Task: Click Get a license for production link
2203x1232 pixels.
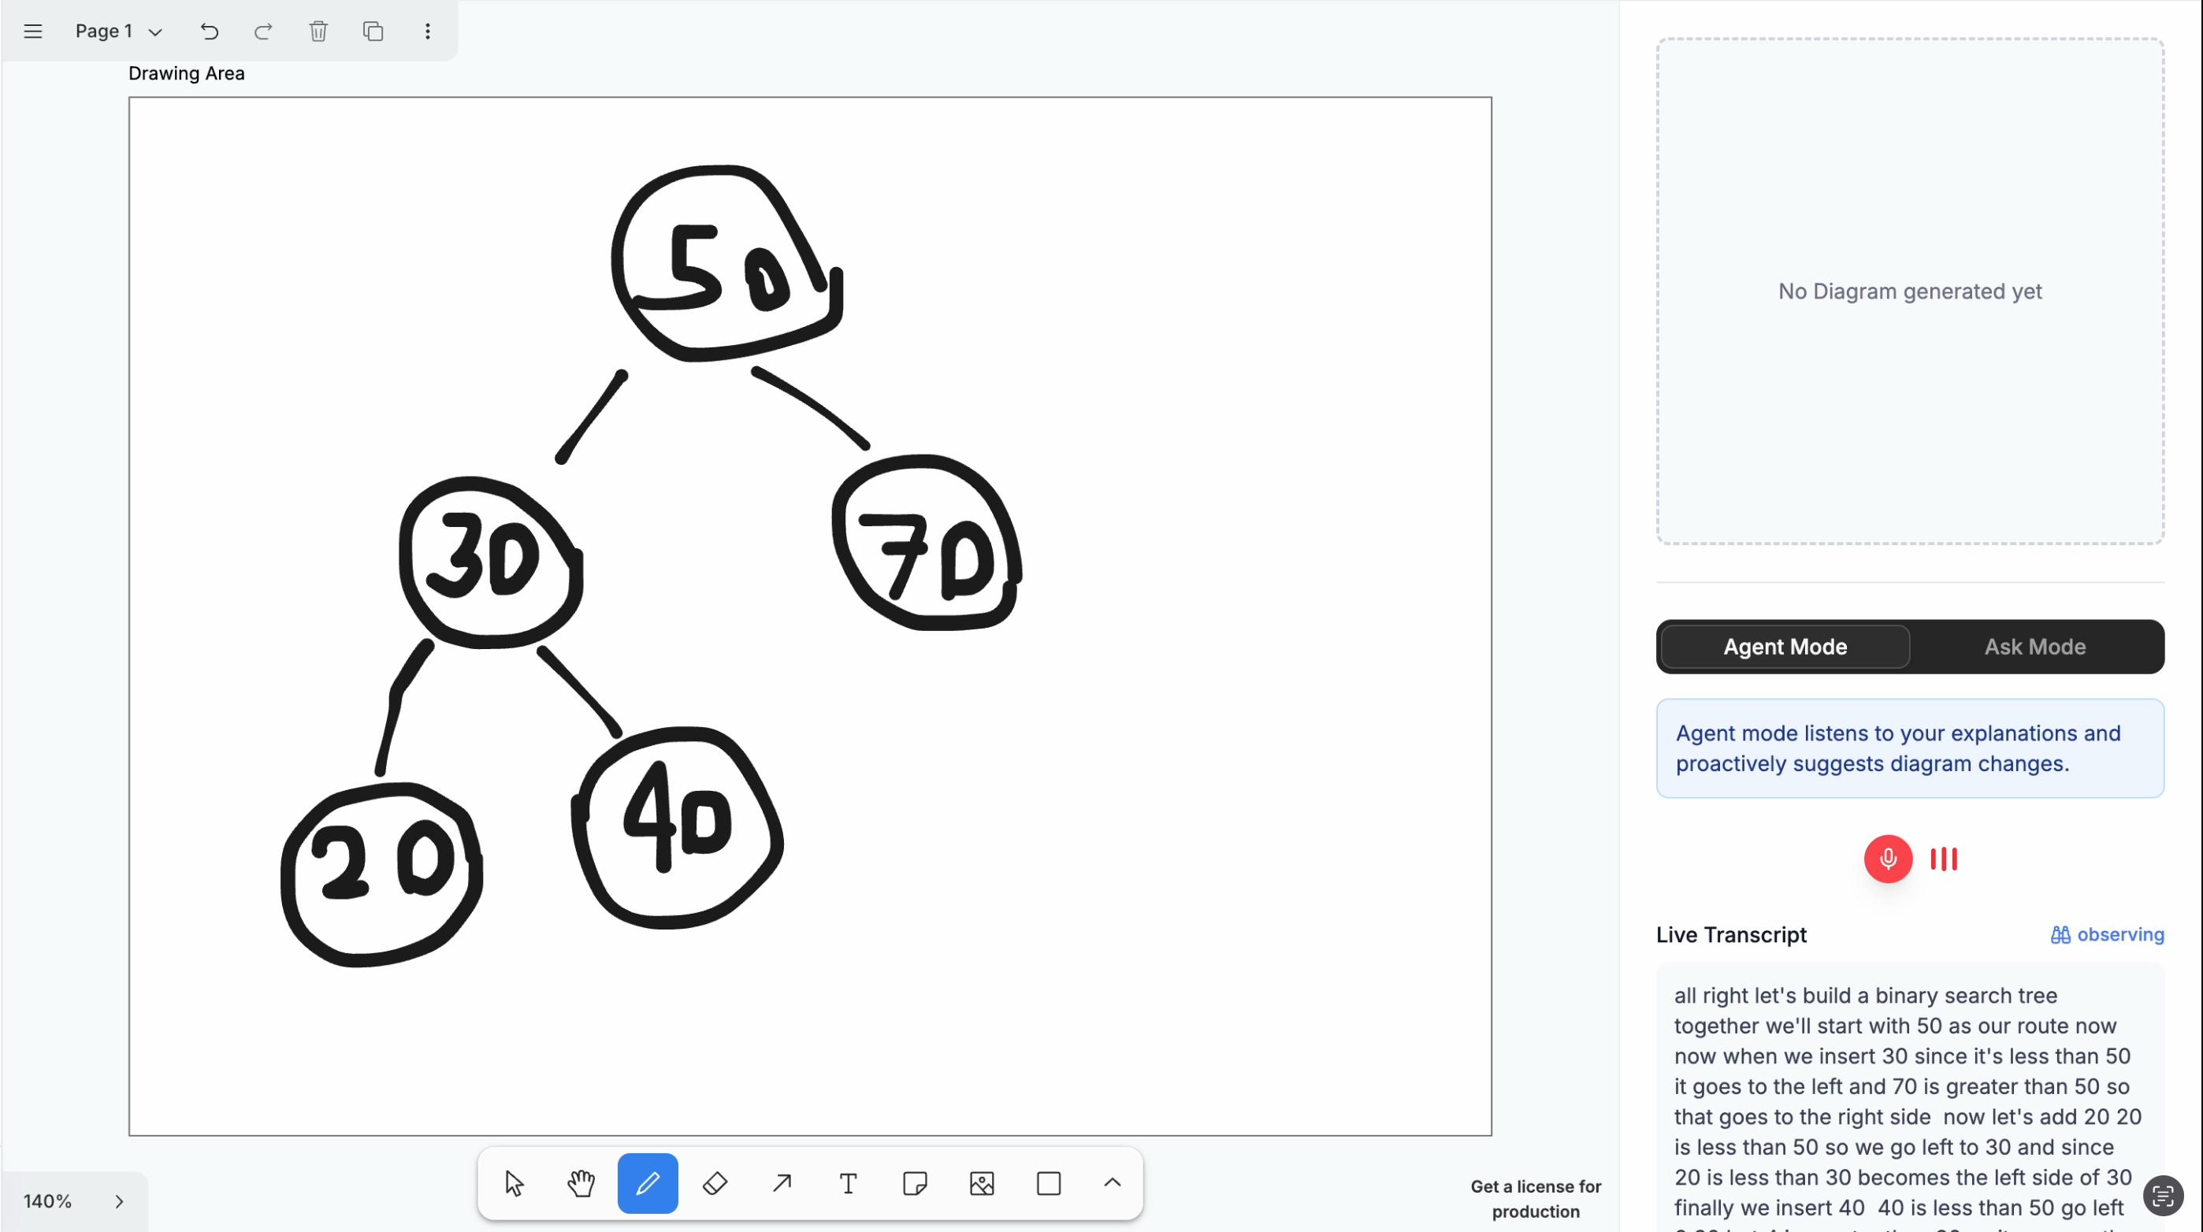Action: coord(1535,1199)
